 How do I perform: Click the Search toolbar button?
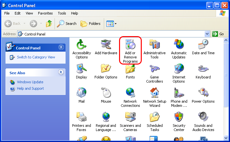67,24
